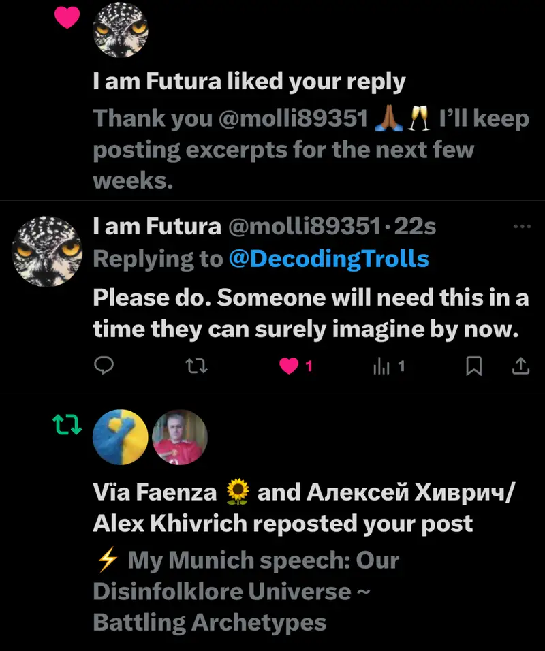This screenshot has width=545, height=651.
Task: Open the "Please do. Someone will need" reply text
Action: point(311,313)
